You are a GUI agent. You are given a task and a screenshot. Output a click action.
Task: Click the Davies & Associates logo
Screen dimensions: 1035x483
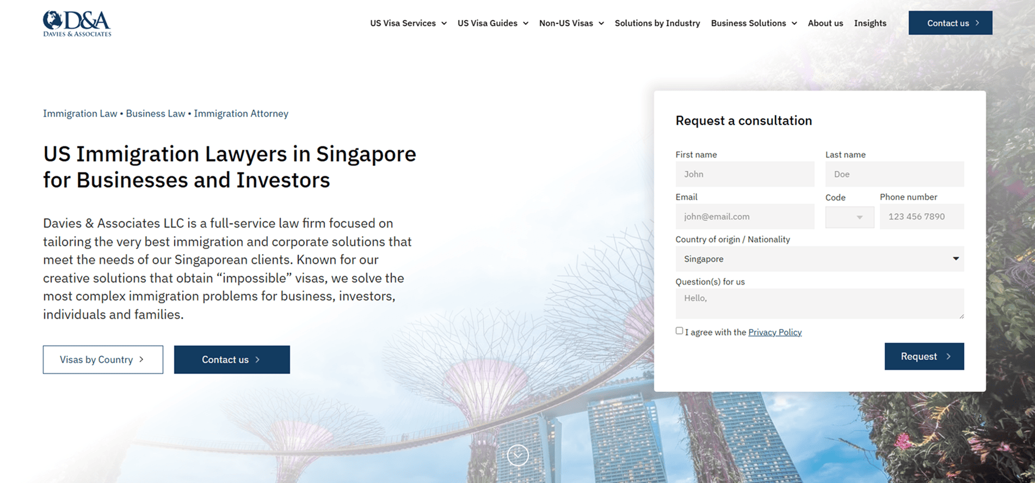(x=77, y=23)
